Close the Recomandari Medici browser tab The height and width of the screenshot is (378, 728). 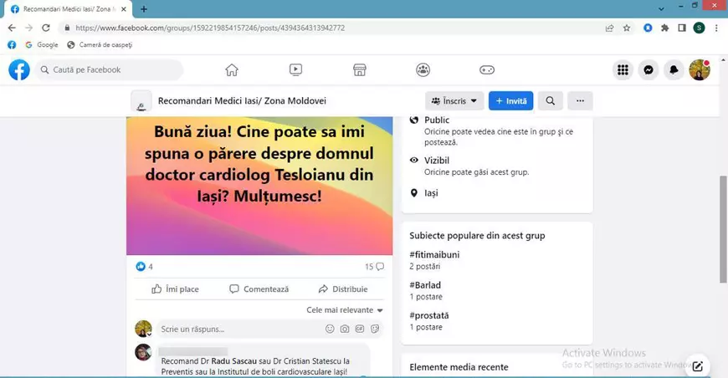click(x=124, y=9)
